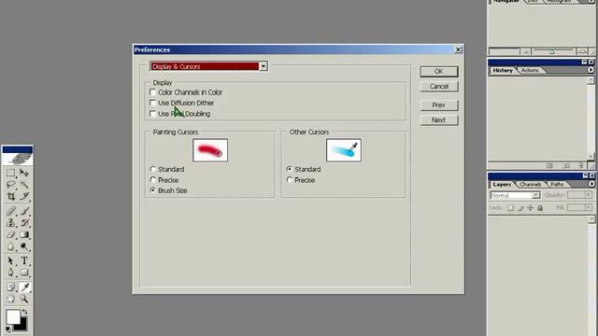This screenshot has width=598, height=336.
Task: Select the Hand tool
Action: coord(10,299)
